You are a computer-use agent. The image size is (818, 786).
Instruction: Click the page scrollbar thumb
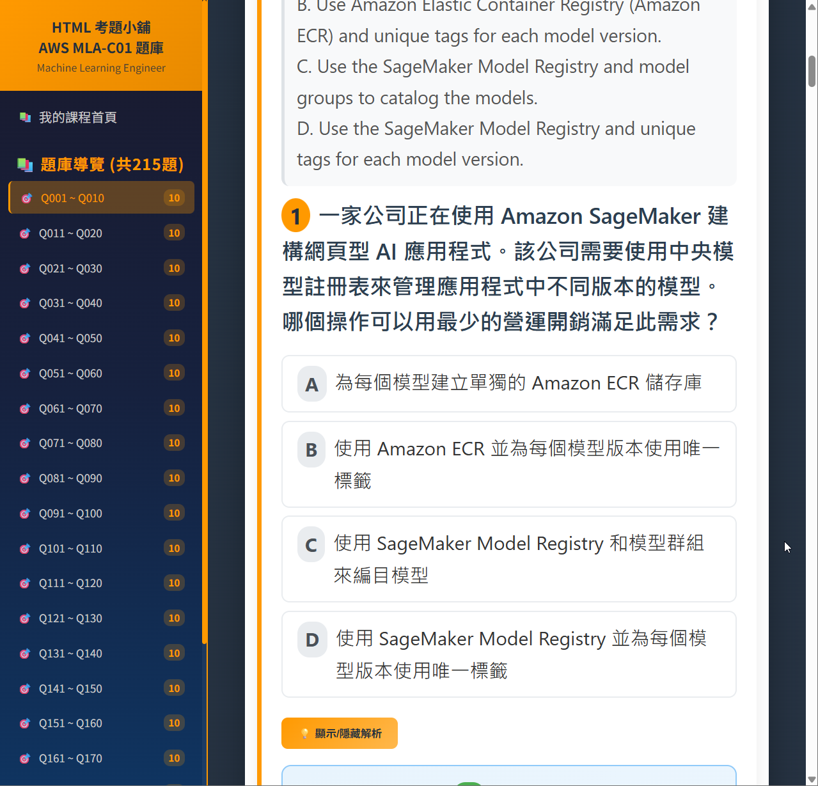click(812, 71)
